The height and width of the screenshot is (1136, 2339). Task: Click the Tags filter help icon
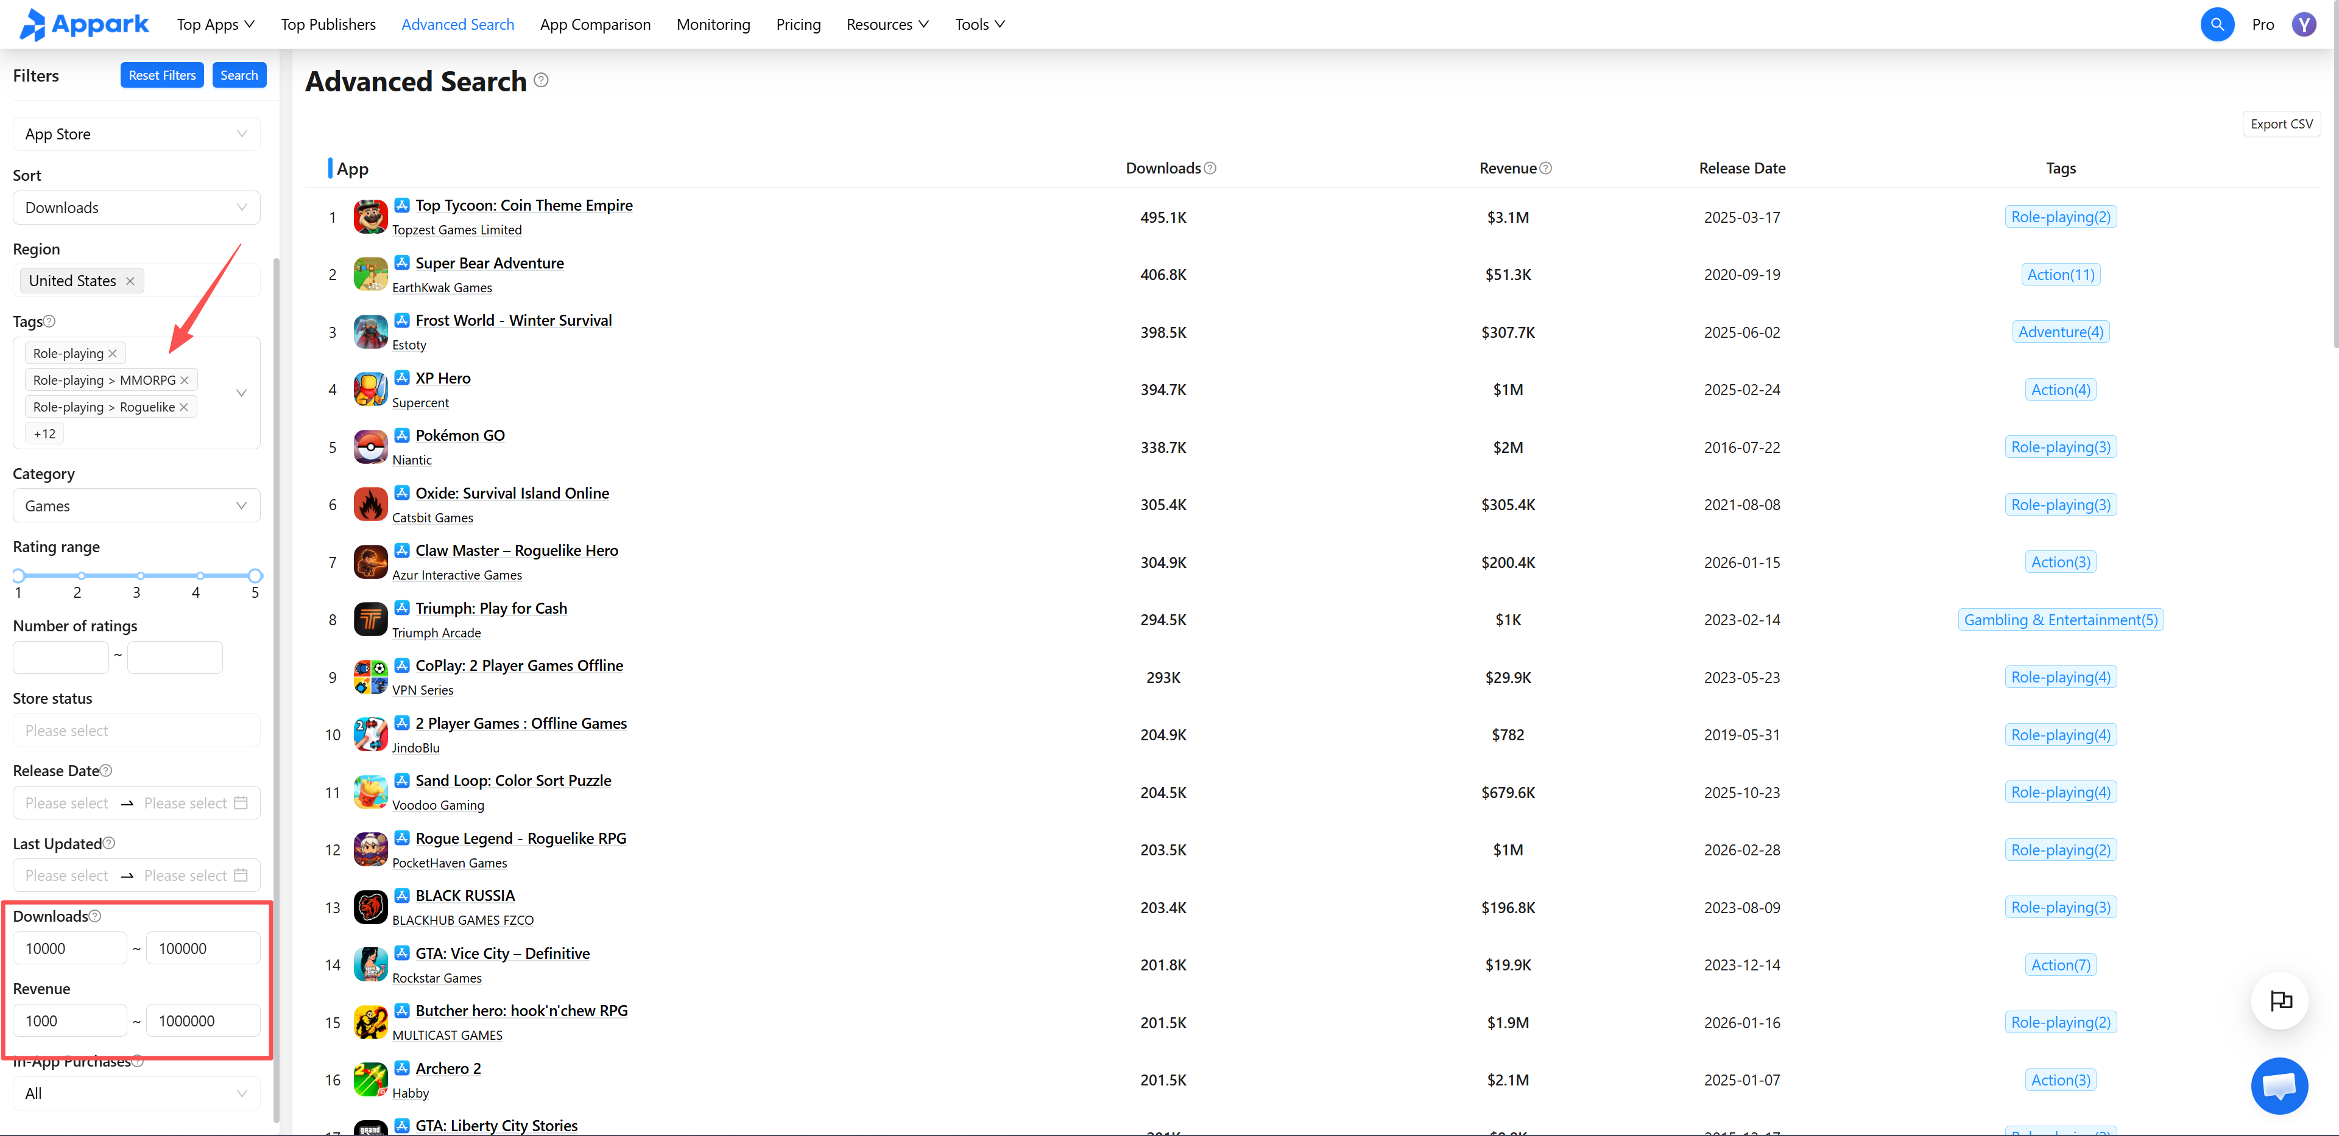click(x=50, y=321)
